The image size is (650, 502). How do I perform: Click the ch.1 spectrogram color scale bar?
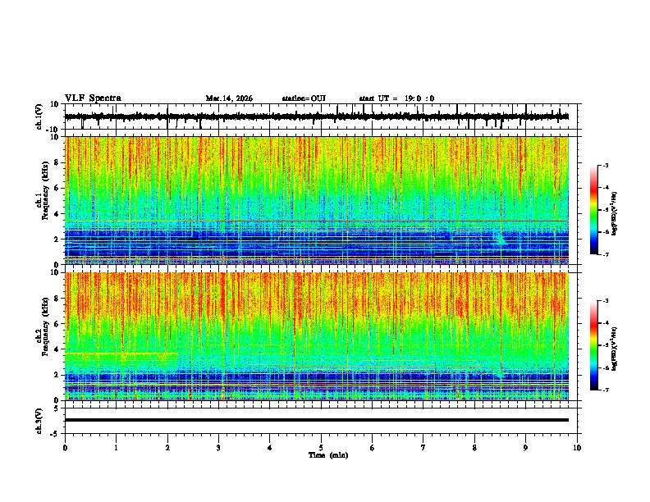(594, 210)
